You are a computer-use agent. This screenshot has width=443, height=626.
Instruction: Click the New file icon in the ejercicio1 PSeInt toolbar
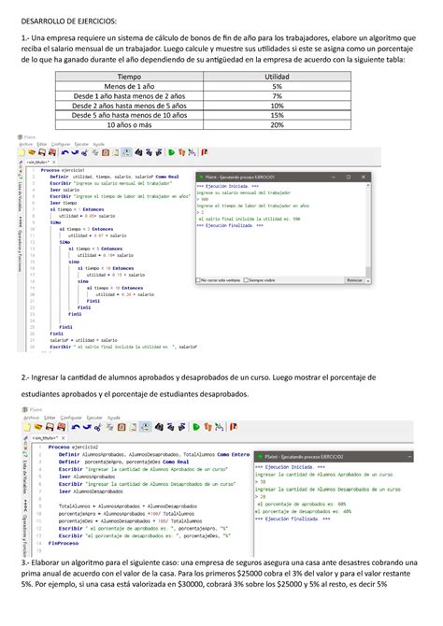[21, 152]
